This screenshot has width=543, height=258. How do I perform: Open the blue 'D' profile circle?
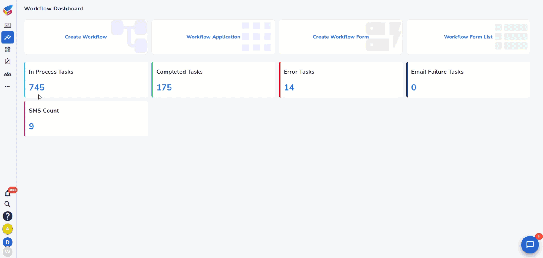[8, 242]
